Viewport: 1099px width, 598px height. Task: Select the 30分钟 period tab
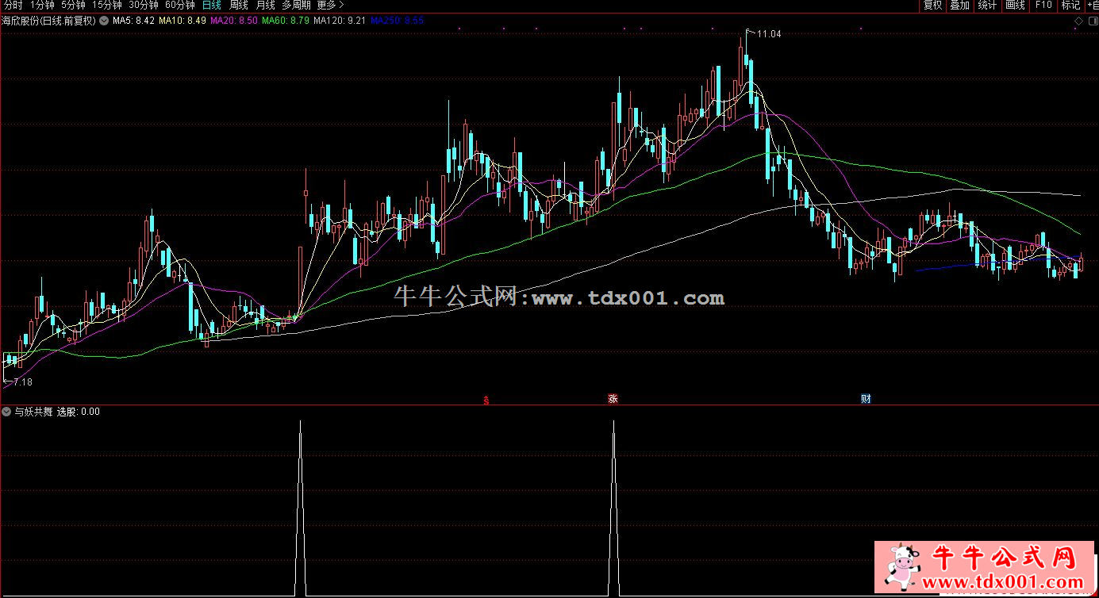click(x=144, y=5)
